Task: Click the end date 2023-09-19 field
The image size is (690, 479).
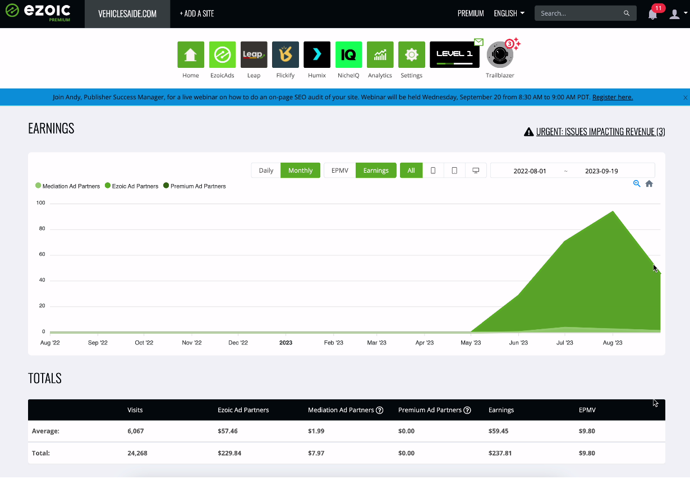Action: pyautogui.click(x=601, y=171)
